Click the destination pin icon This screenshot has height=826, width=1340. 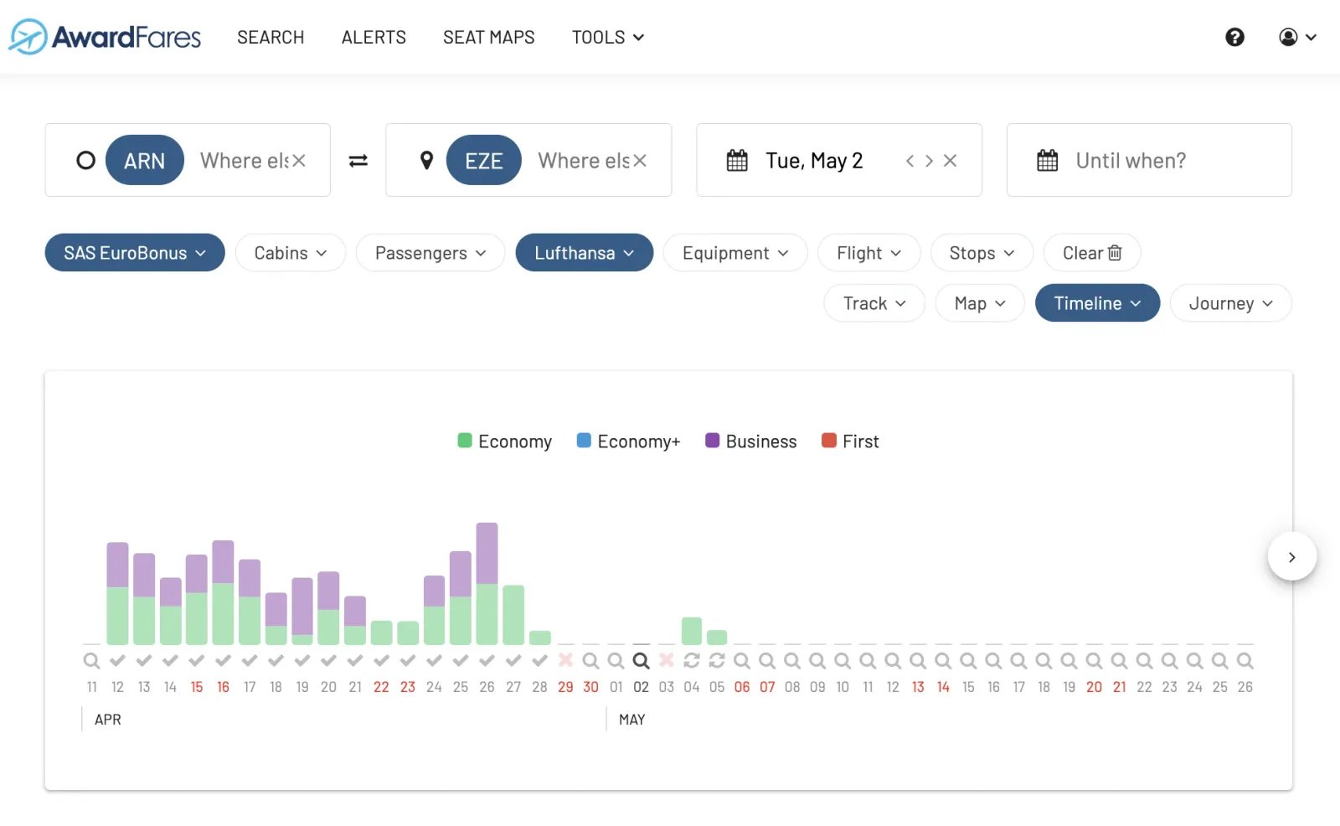coord(426,160)
